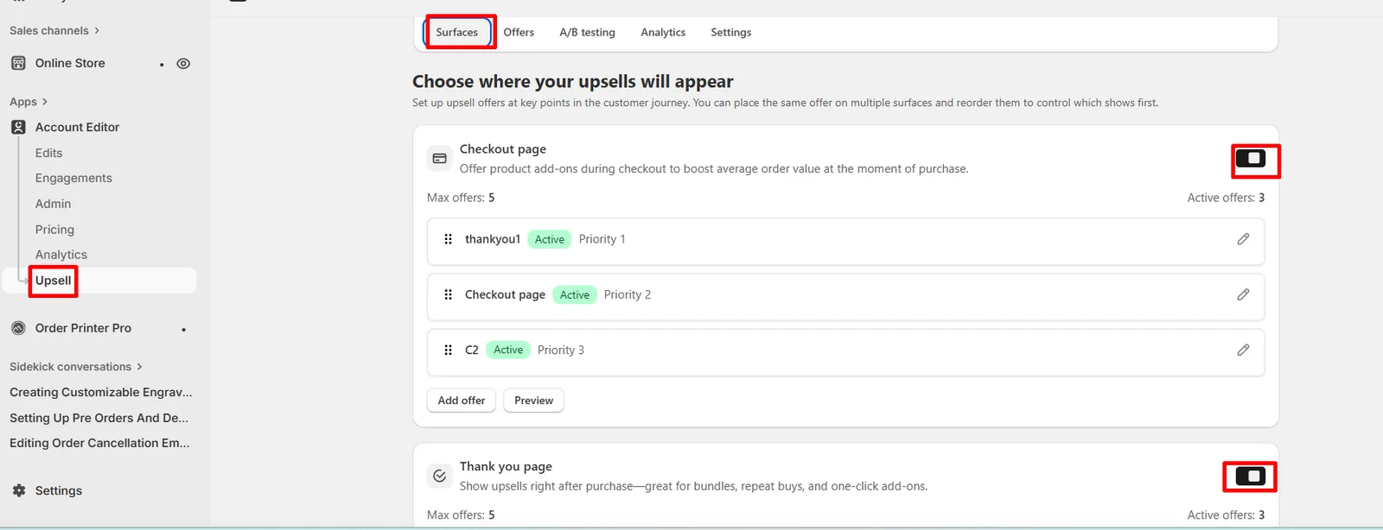
Task: Open Edits under Account Editor
Action: pyautogui.click(x=49, y=153)
